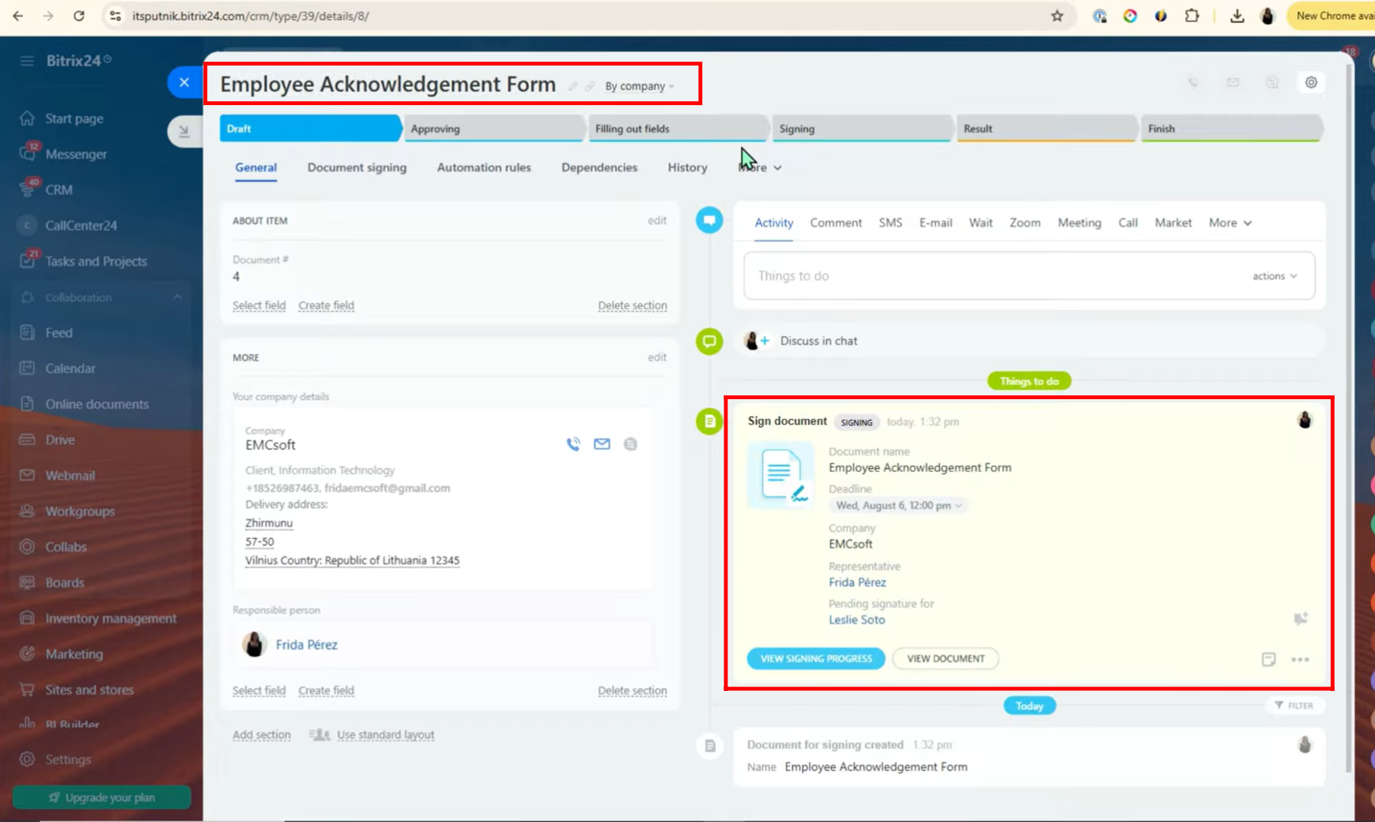The image size is (1375, 822).
Task: Open Messenger from the sidebar
Action: pyautogui.click(x=75, y=154)
